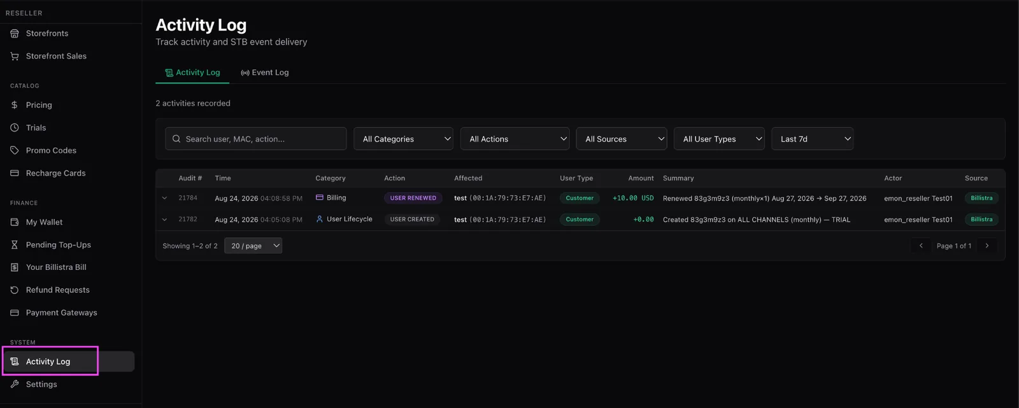The height and width of the screenshot is (408, 1019).
Task: Click the Pending Top-Ups hourglass icon
Action: (x=15, y=244)
